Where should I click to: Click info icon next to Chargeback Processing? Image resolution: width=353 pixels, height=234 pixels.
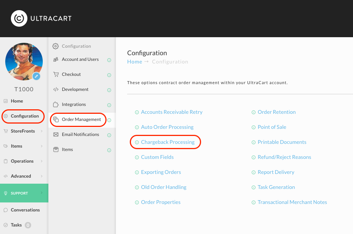tap(137, 142)
